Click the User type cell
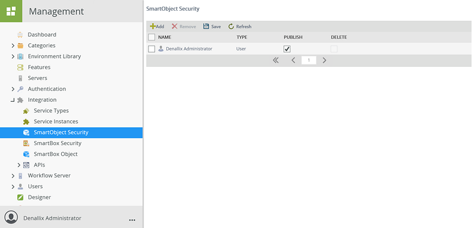This screenshot has width=475, height=228. click(241, 49)
